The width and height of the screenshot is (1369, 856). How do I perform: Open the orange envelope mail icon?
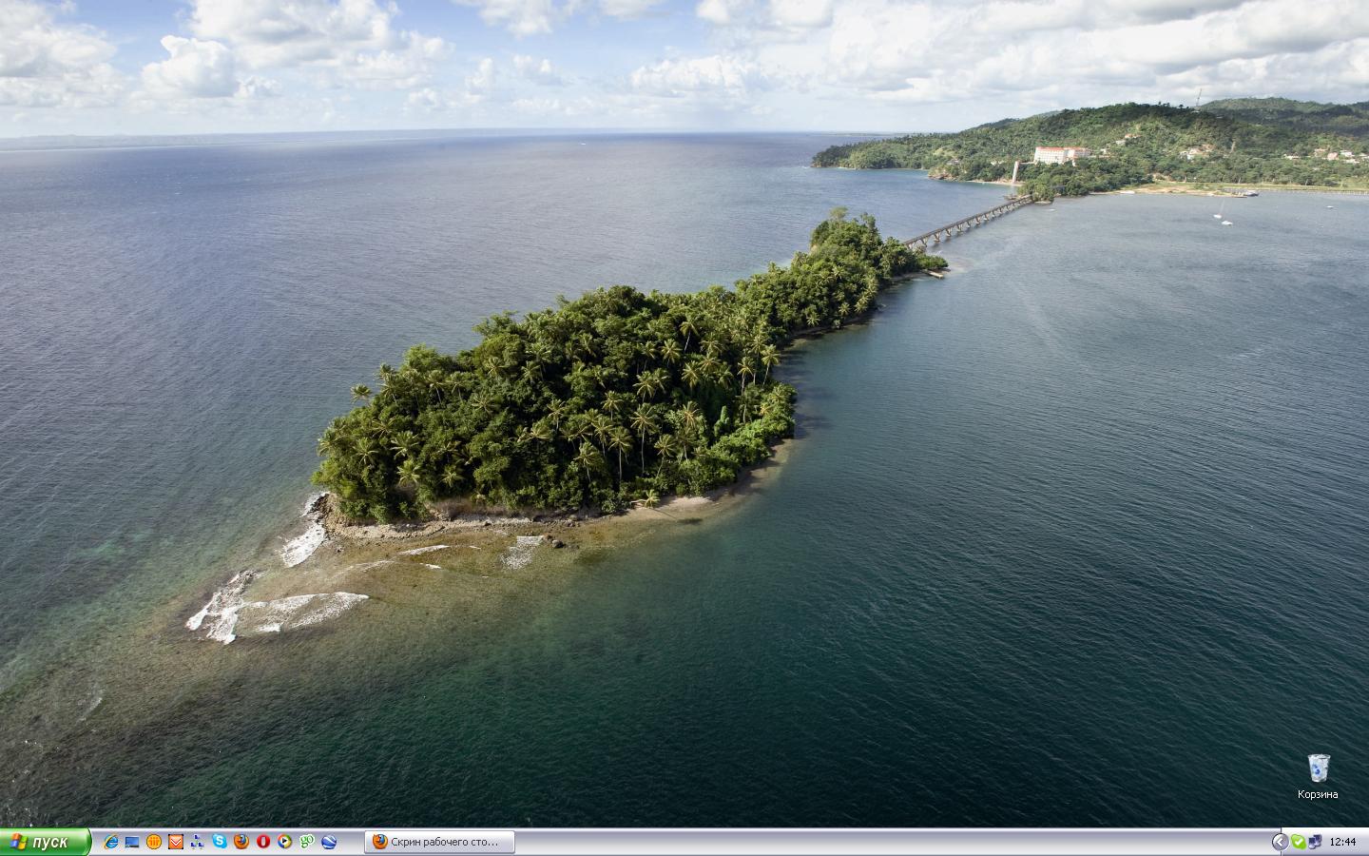point(176,842)
